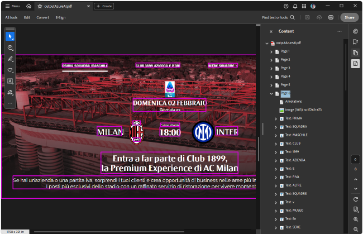Collapse the outputAzureAI.pdf root node
Image resolution: width=363 pixels, height=234 pixels.
point(267,44)
